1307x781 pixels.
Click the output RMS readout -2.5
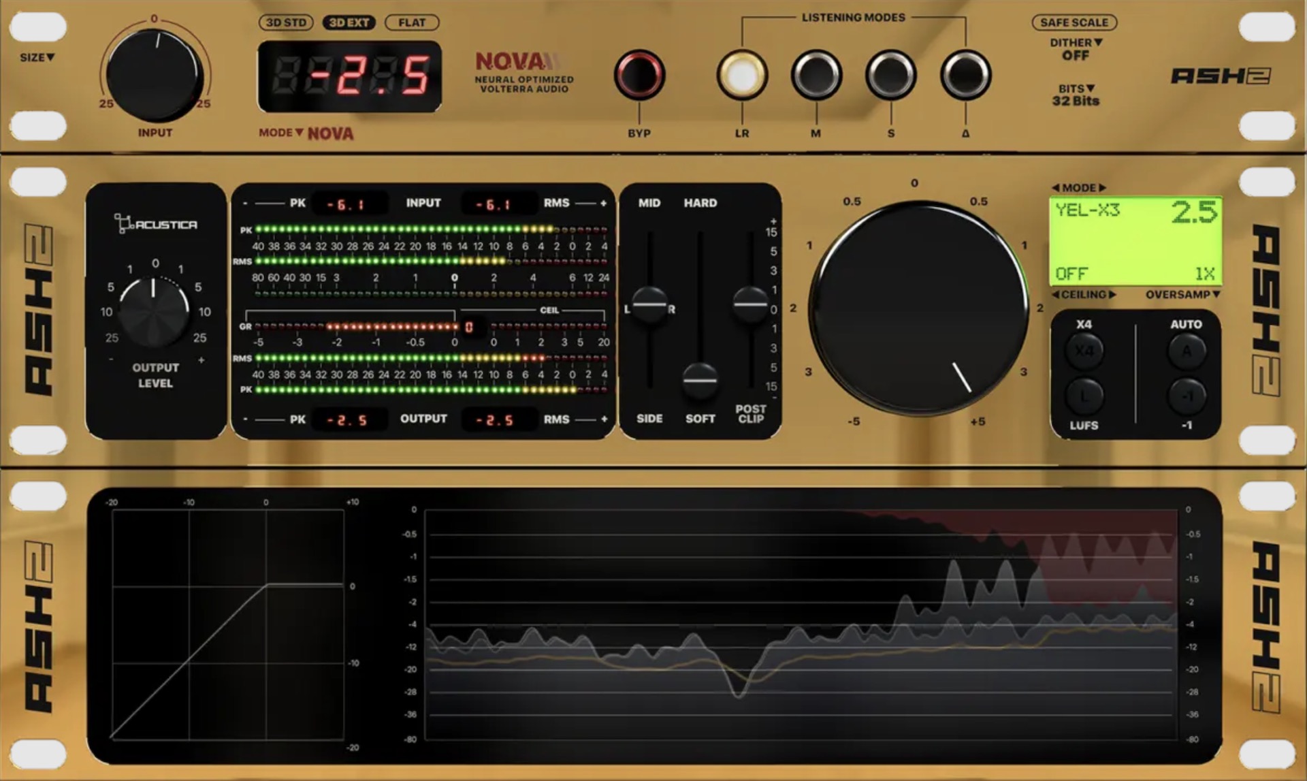(498, 419)
